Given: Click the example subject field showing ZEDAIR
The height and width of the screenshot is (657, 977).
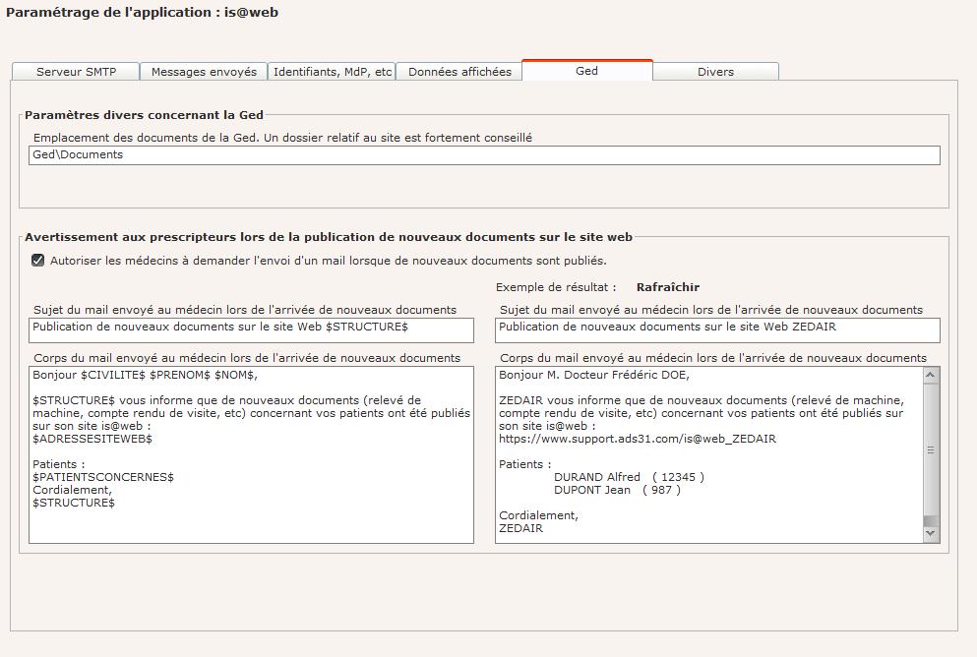Looking at the screenshot, I should pyautogui.click(x=717, y=330).
